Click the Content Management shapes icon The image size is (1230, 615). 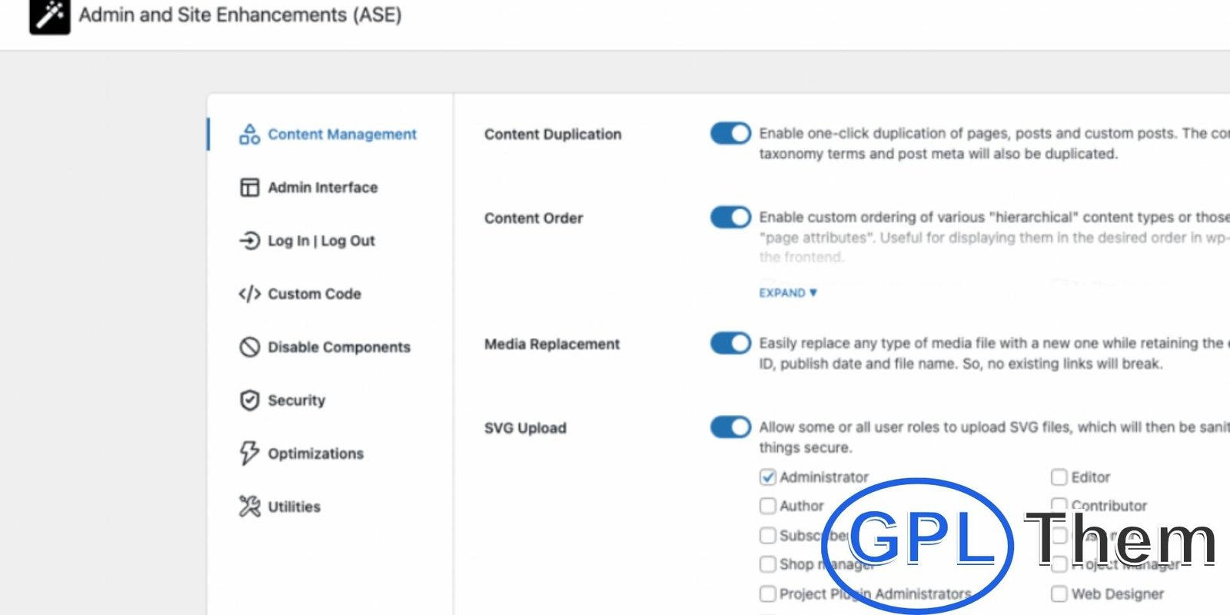coord(249,135)
